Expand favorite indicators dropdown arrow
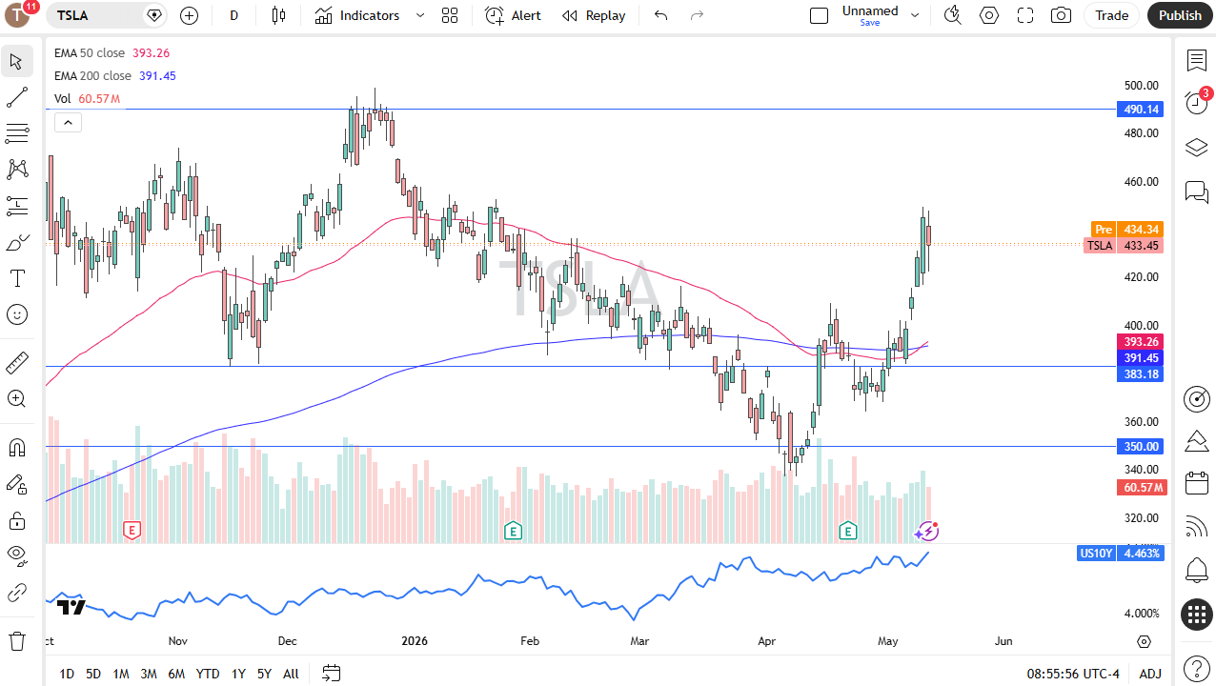1216x686 pixels. point(419,15)
